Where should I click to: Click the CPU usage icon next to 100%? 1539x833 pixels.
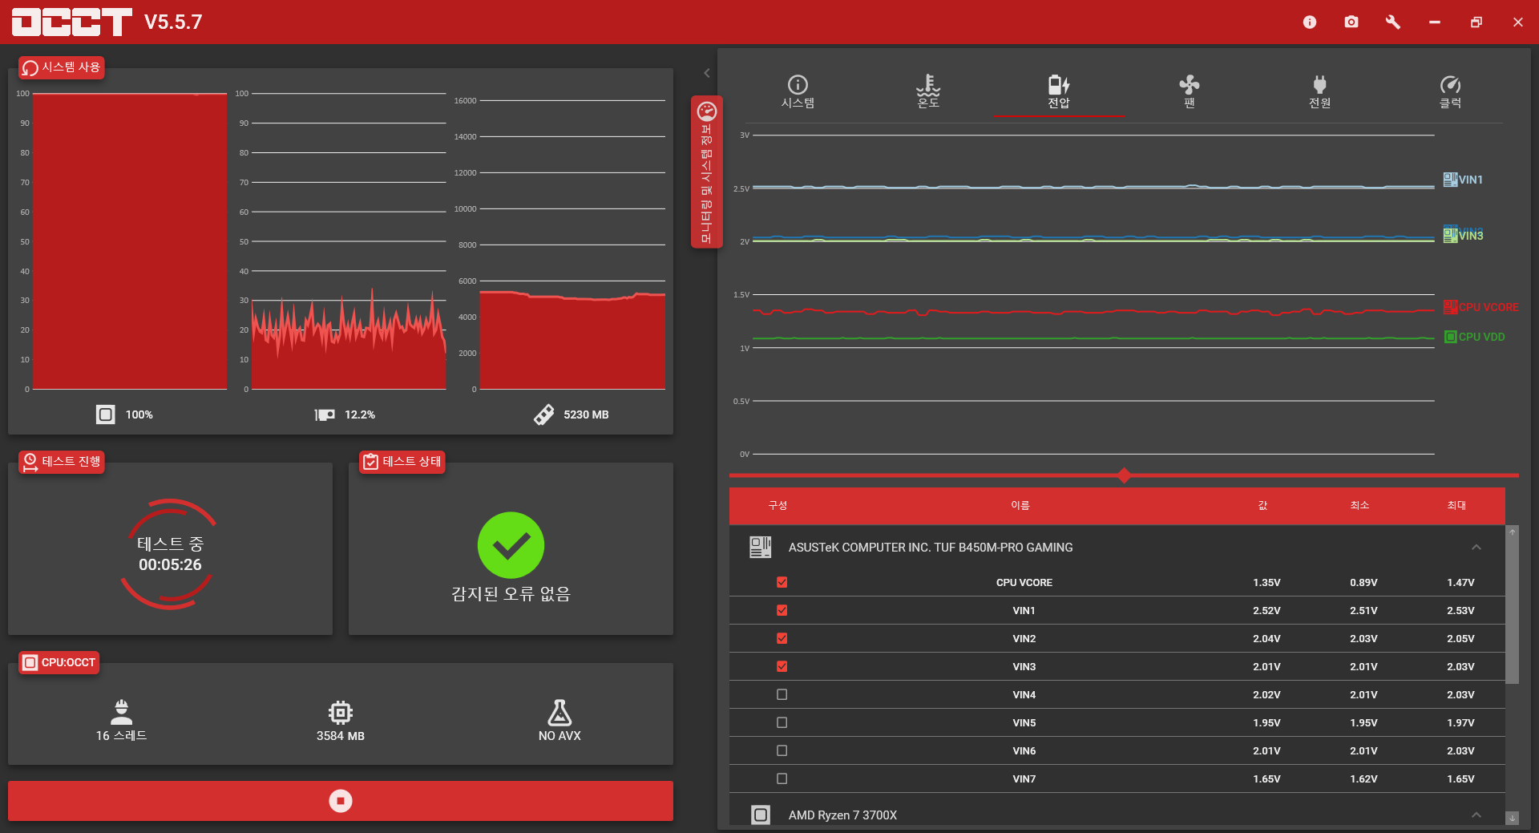106,414
